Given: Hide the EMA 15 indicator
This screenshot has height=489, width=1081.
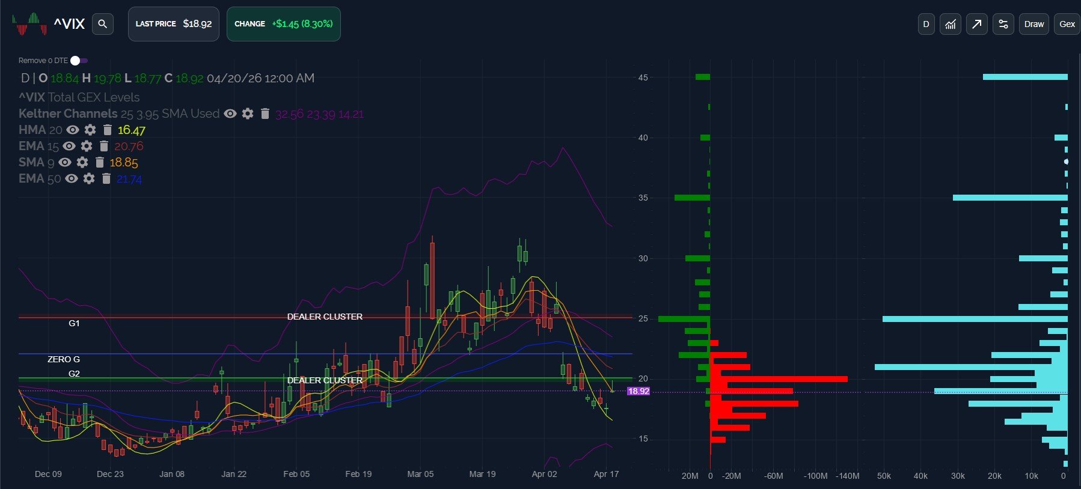Looking at the screenshot, I should 69,146.
